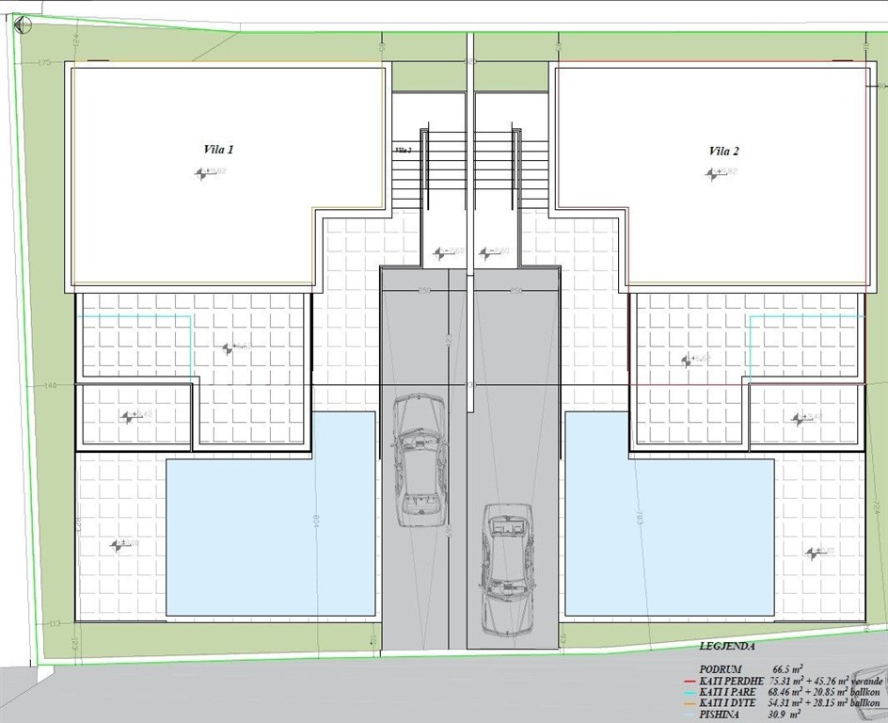Select the upper car on the driveway

point(419,450)
